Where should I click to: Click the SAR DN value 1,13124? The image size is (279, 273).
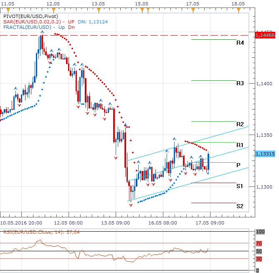tap(98, 22)
